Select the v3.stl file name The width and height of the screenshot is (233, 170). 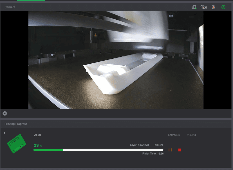(37, 135)
